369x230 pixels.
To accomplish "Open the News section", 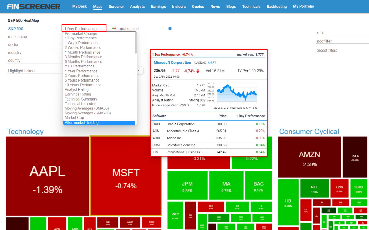I will 215,7.
